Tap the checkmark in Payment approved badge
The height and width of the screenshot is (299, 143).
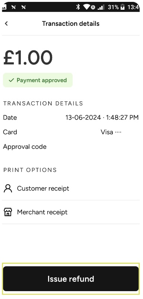(12, 80)
